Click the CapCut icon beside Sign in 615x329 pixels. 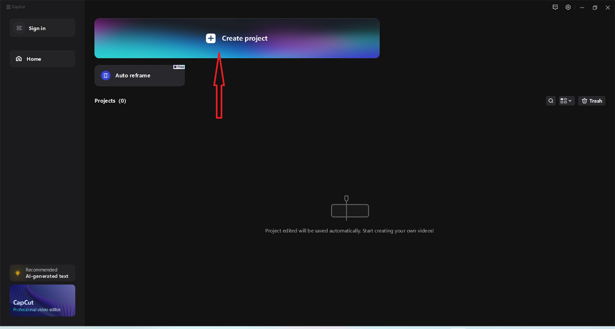(19, 28)
